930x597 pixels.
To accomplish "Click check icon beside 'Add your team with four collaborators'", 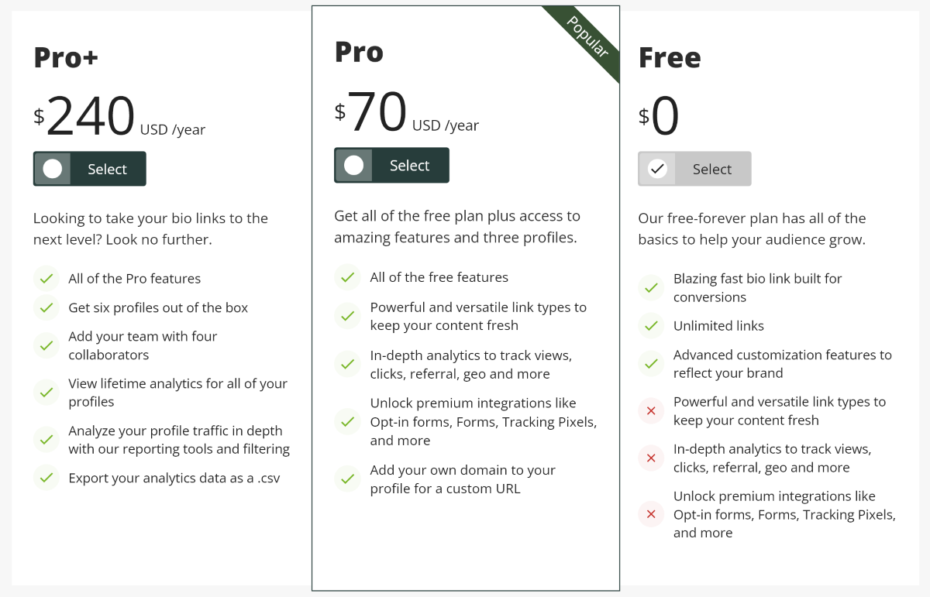I will click(46, 345).
